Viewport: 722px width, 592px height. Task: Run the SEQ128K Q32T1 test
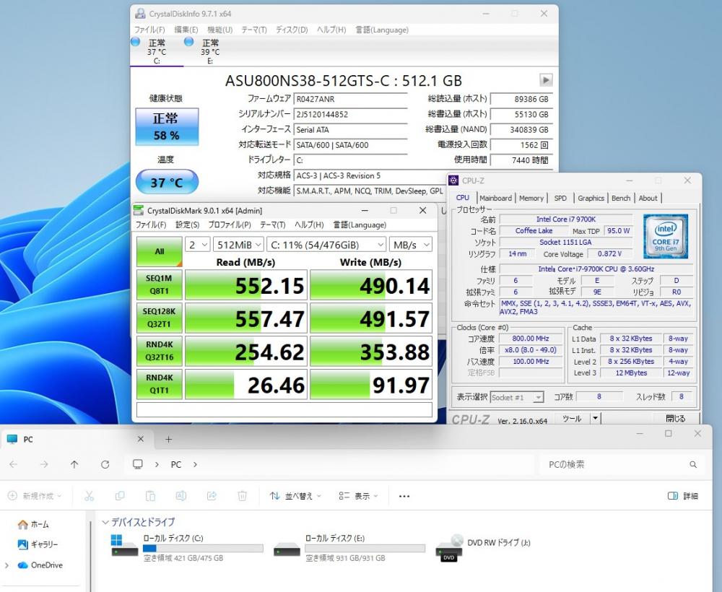[x=160, y=318]
